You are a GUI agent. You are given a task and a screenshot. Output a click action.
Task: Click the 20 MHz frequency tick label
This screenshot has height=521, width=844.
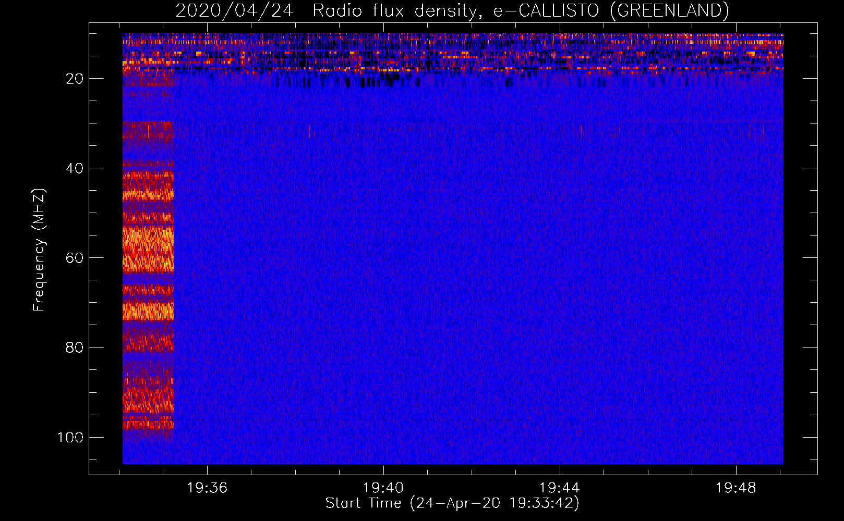click(x=75, y=79)
